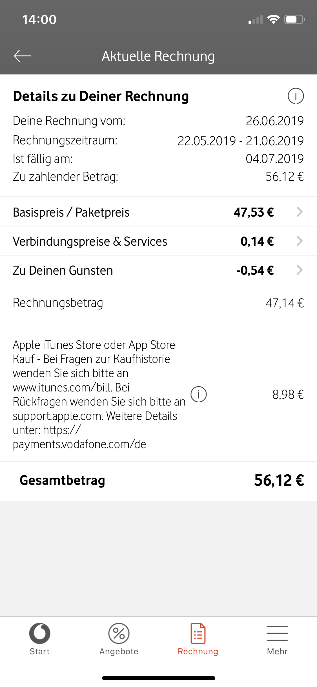Expand Basispreis / Paketpreis chevron
The height and width of the screenshot is (687, 317).
[300, 212]
